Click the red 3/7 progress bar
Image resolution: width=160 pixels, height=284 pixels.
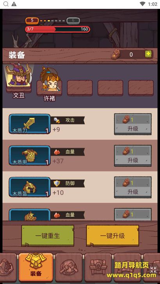pyautogui.click(x=57, y=29)
